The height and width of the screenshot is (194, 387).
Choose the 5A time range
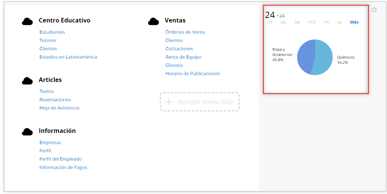[x=339, y=22]
